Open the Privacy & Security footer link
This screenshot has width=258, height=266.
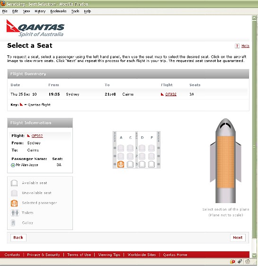pyautogui.click(x=44, y=255)
